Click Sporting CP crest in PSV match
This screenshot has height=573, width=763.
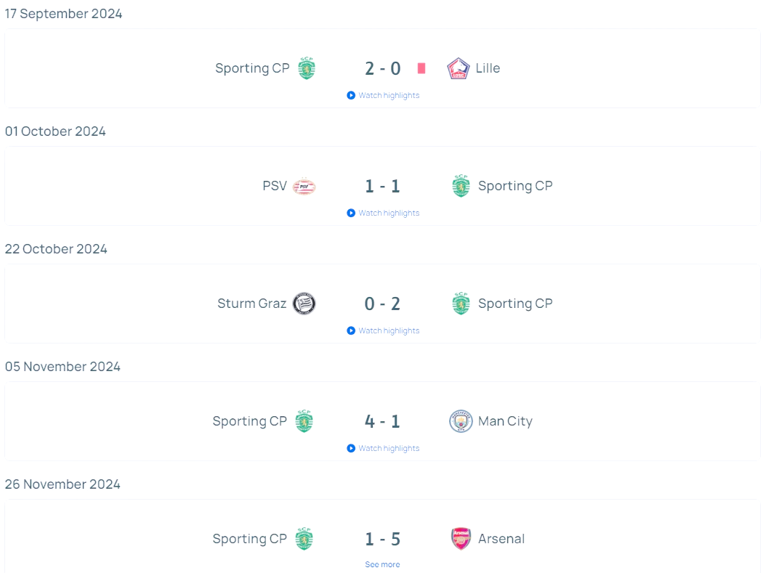click(x=461, y=187)
